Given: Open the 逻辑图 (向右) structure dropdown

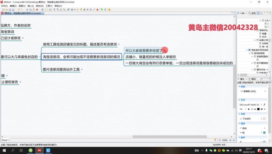Looking at the screenshot, I should point(265,91).
